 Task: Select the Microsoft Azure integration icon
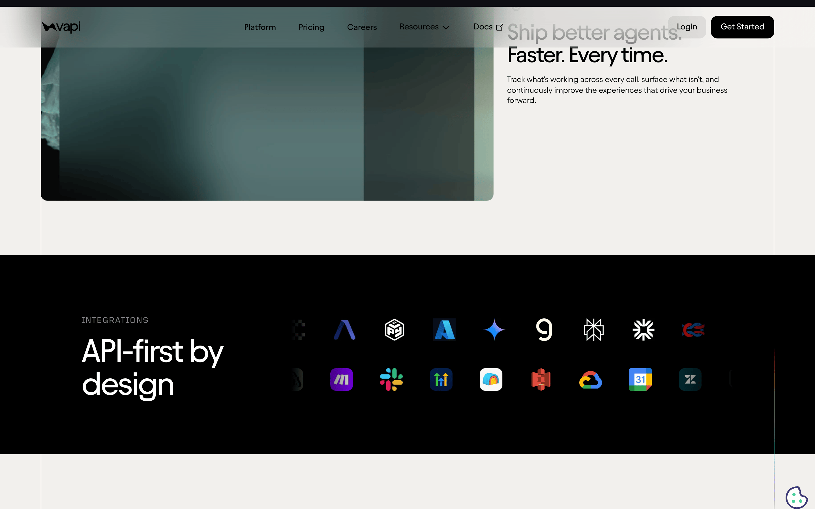coord(444,329)
